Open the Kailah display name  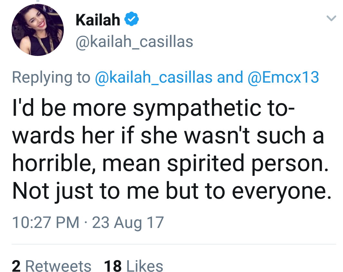(98, 20)
